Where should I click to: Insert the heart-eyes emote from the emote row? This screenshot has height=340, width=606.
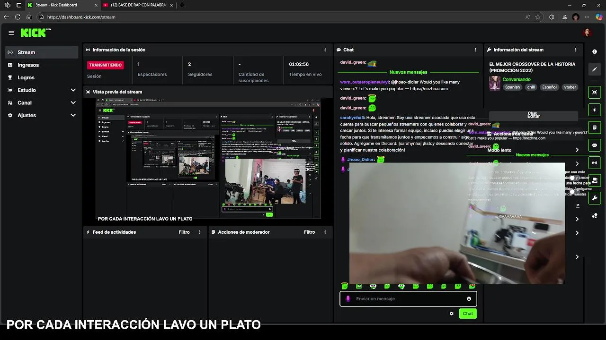[472, 286]
